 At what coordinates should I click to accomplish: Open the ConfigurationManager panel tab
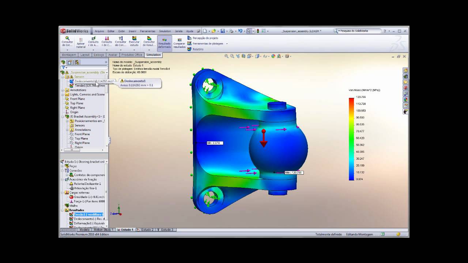point(77,62)
